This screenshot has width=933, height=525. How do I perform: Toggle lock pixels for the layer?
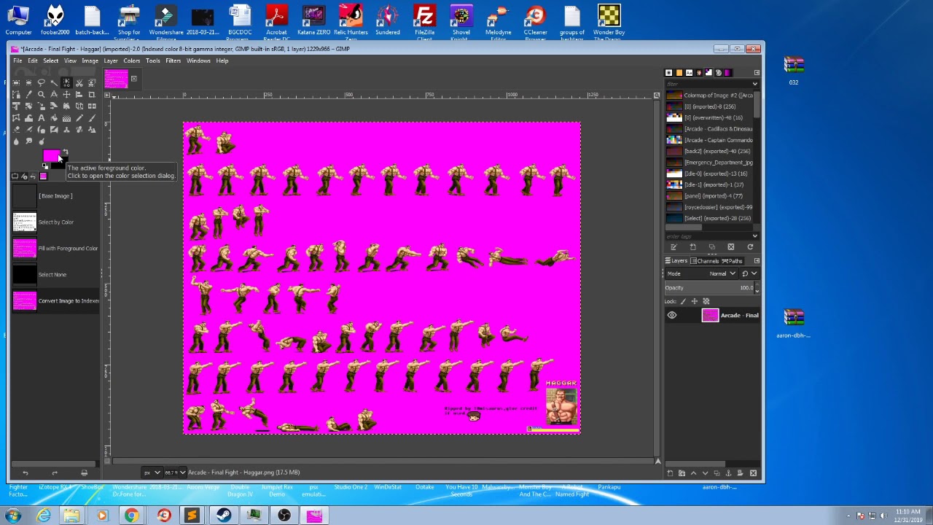(x=683, y=301)
